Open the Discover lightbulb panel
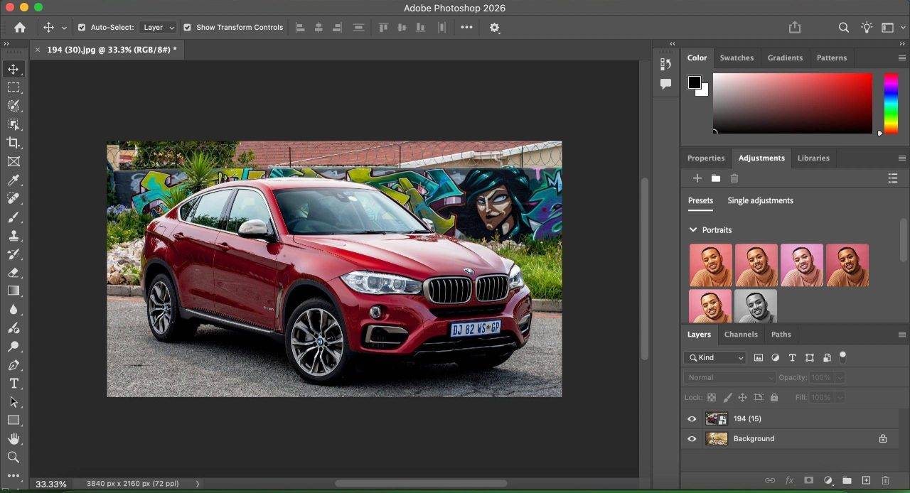910x493 pixels. pos(867,27)
